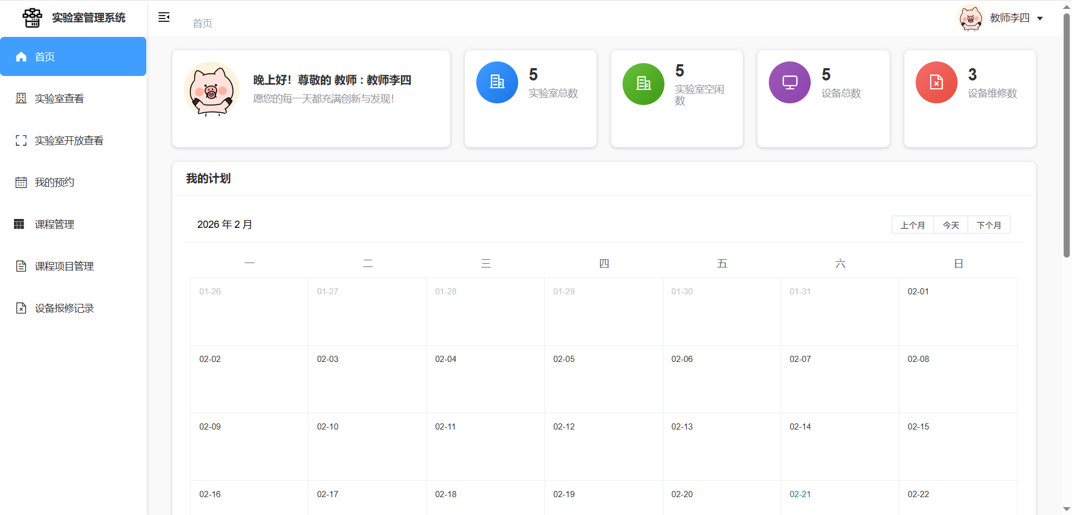Image resolution: width=1072 pixels, height=515 pixels.
Task: Select calendar date 02-15
Action: coord(958,447)
